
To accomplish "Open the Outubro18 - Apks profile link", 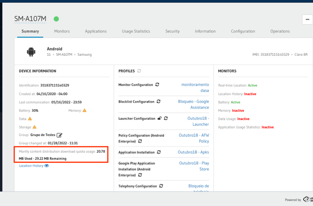I will (193, 152).
